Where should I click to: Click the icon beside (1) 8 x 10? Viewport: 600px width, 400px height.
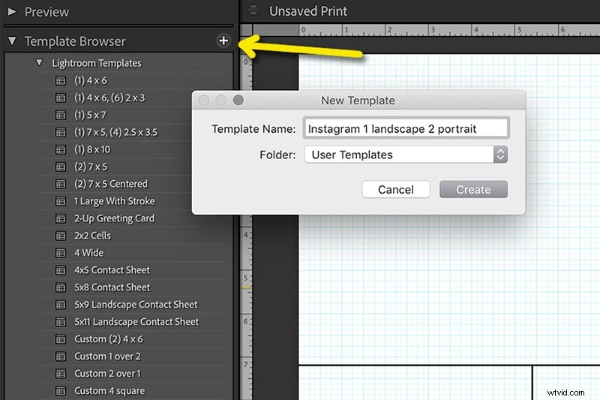(61, 149)
